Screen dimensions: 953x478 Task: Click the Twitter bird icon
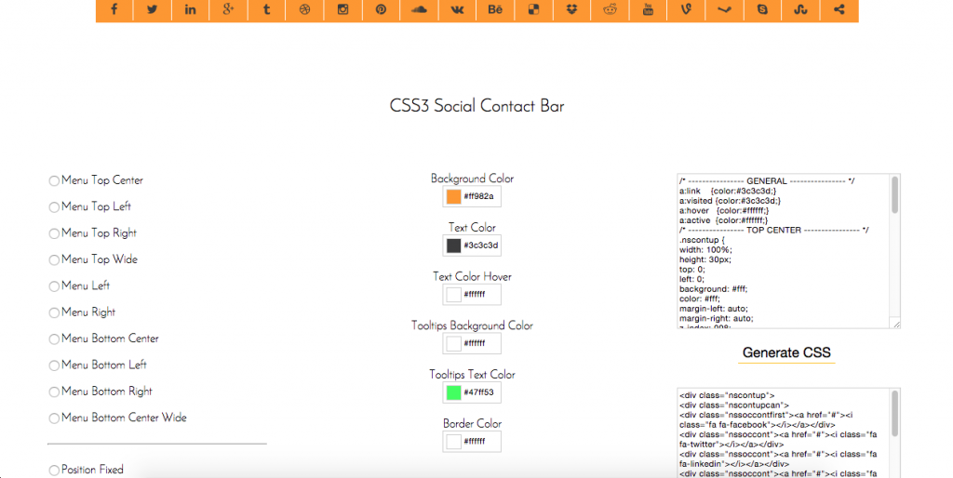(x=152, y=9)
